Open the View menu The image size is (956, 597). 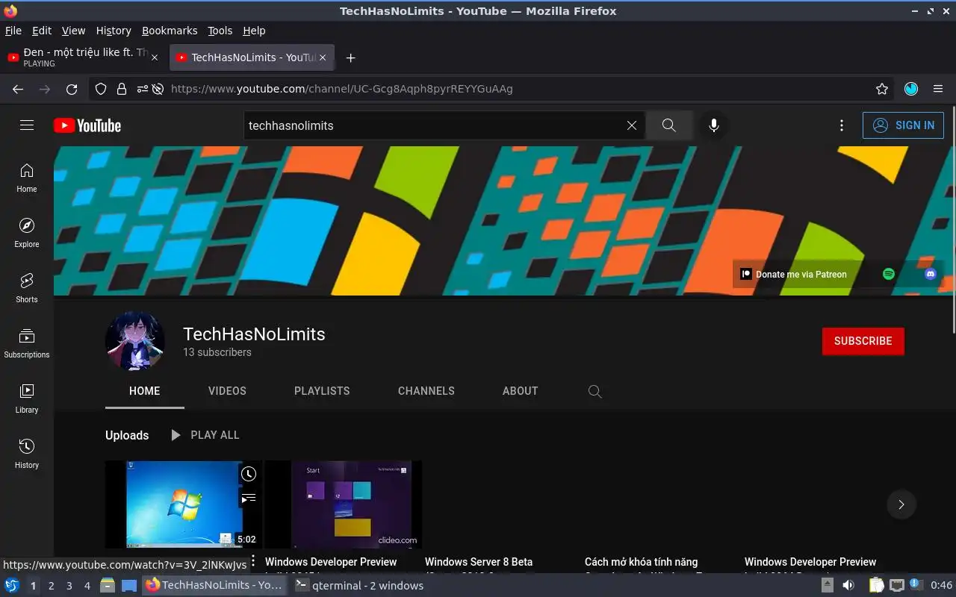73,31
